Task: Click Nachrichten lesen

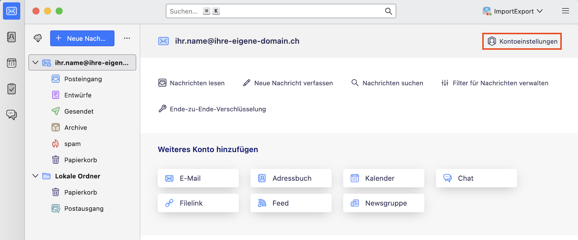Action: [191, 83]
